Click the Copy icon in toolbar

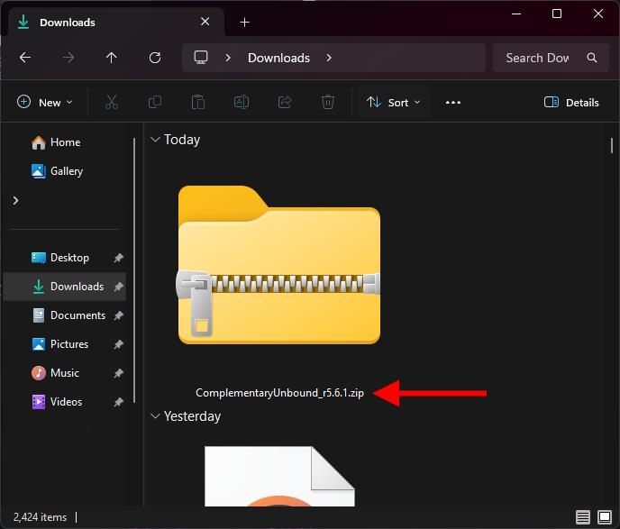point(155,103)
